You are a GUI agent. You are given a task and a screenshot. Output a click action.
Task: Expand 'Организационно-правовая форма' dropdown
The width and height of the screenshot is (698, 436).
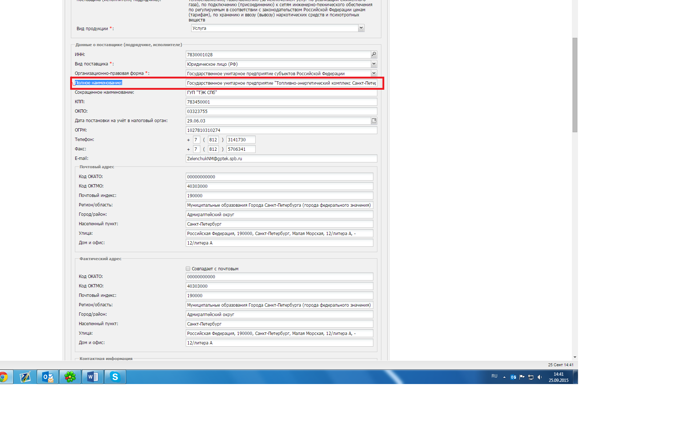coord(374,73)
